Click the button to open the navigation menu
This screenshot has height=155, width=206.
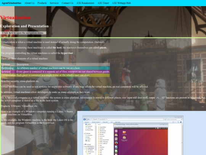23,33
